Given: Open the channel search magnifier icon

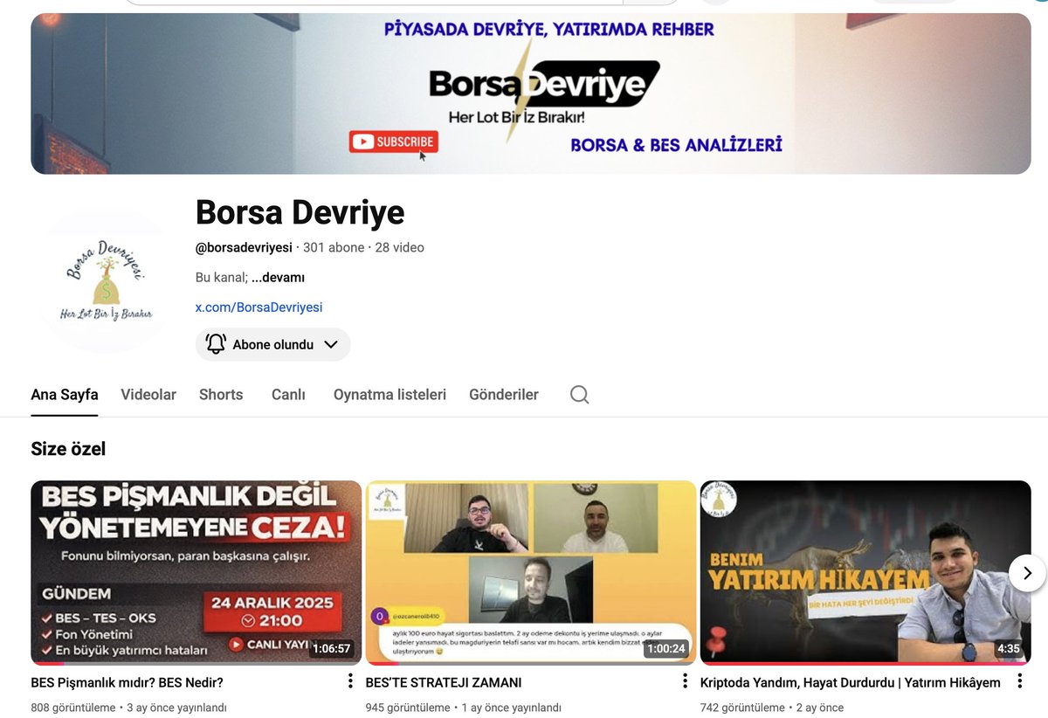Looking at the screenshot, I should (x=579, y=394).
